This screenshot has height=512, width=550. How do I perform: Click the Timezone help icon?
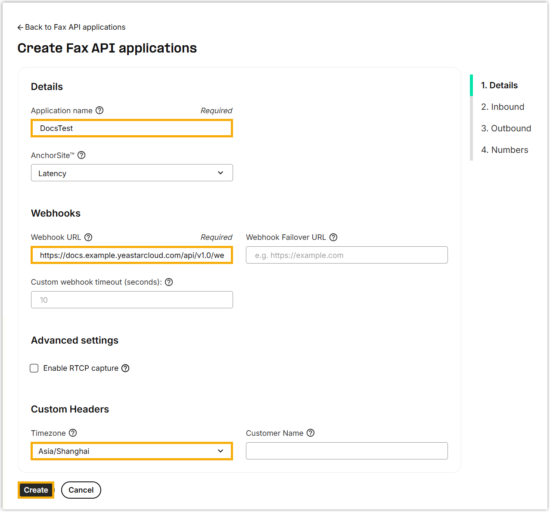coord(73,433)
